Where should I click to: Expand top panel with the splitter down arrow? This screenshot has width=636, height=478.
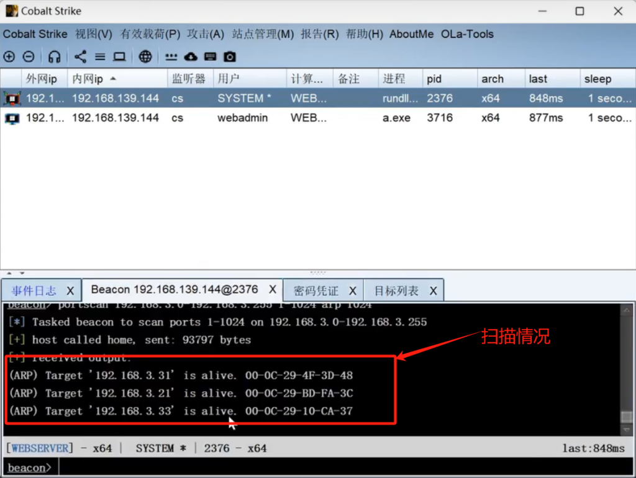tap(22, 273)
